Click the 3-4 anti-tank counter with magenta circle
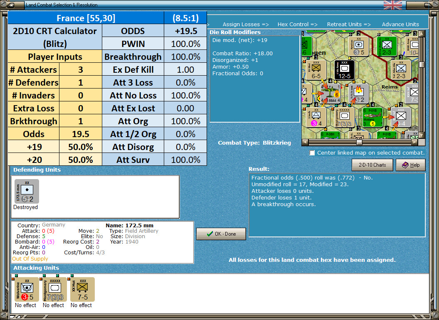 316,117
